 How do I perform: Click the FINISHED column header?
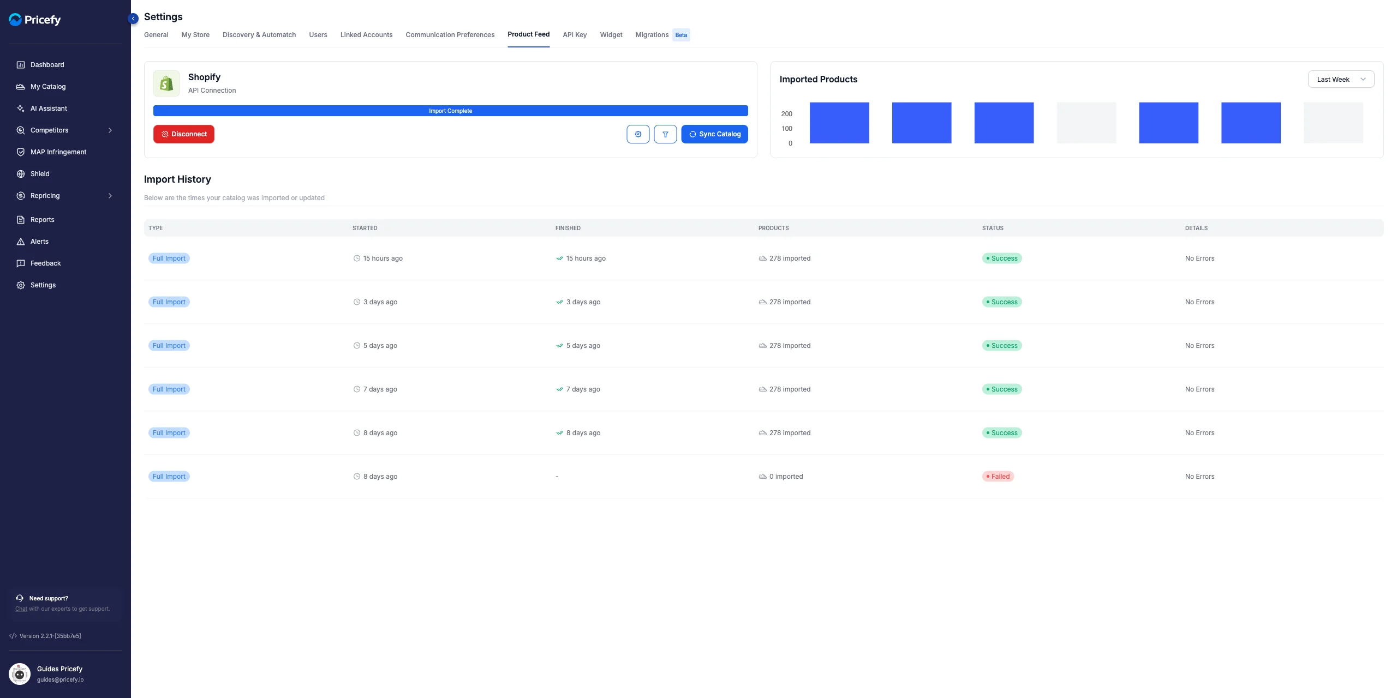pos(568,228)
